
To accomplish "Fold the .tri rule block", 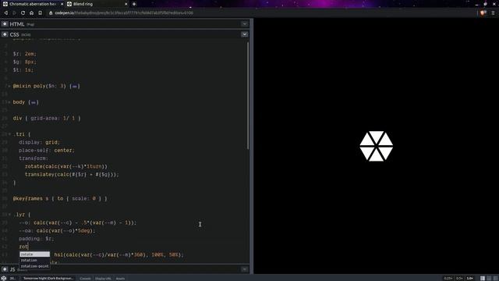I will click(x=9, y=134).
